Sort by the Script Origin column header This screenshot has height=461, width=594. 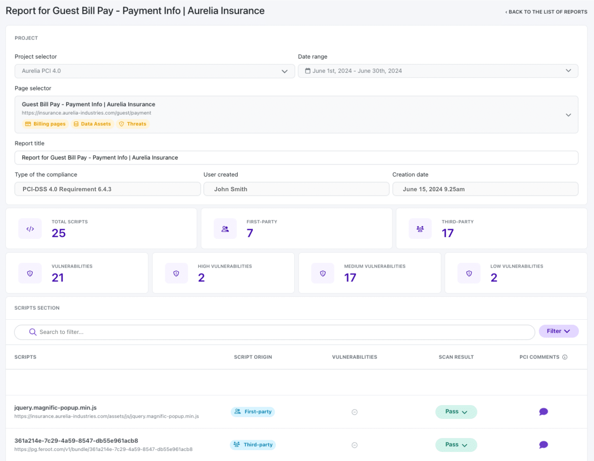pos(253,357)
